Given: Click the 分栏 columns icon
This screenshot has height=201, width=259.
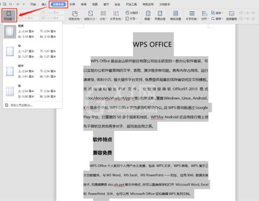Looking at the screenshot, I should click(x=103, y=14).
